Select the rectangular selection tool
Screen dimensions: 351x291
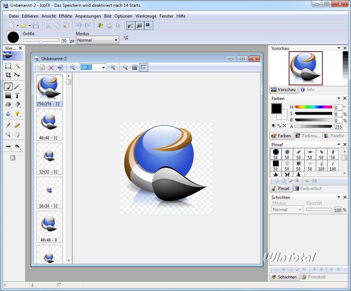point(8,66)
